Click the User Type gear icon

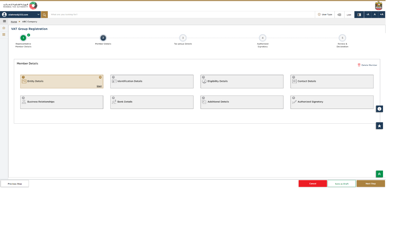click(319, 14)
